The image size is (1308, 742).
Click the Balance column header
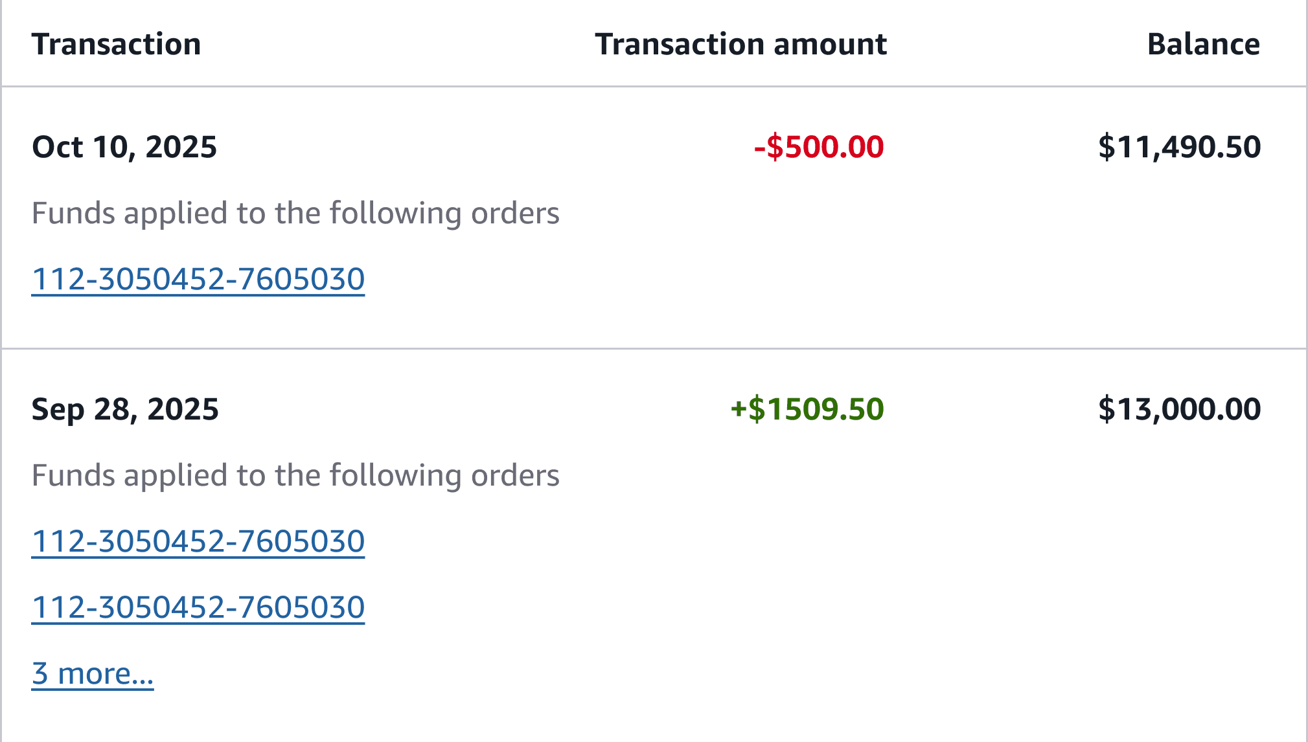[x=1203, y=45]
